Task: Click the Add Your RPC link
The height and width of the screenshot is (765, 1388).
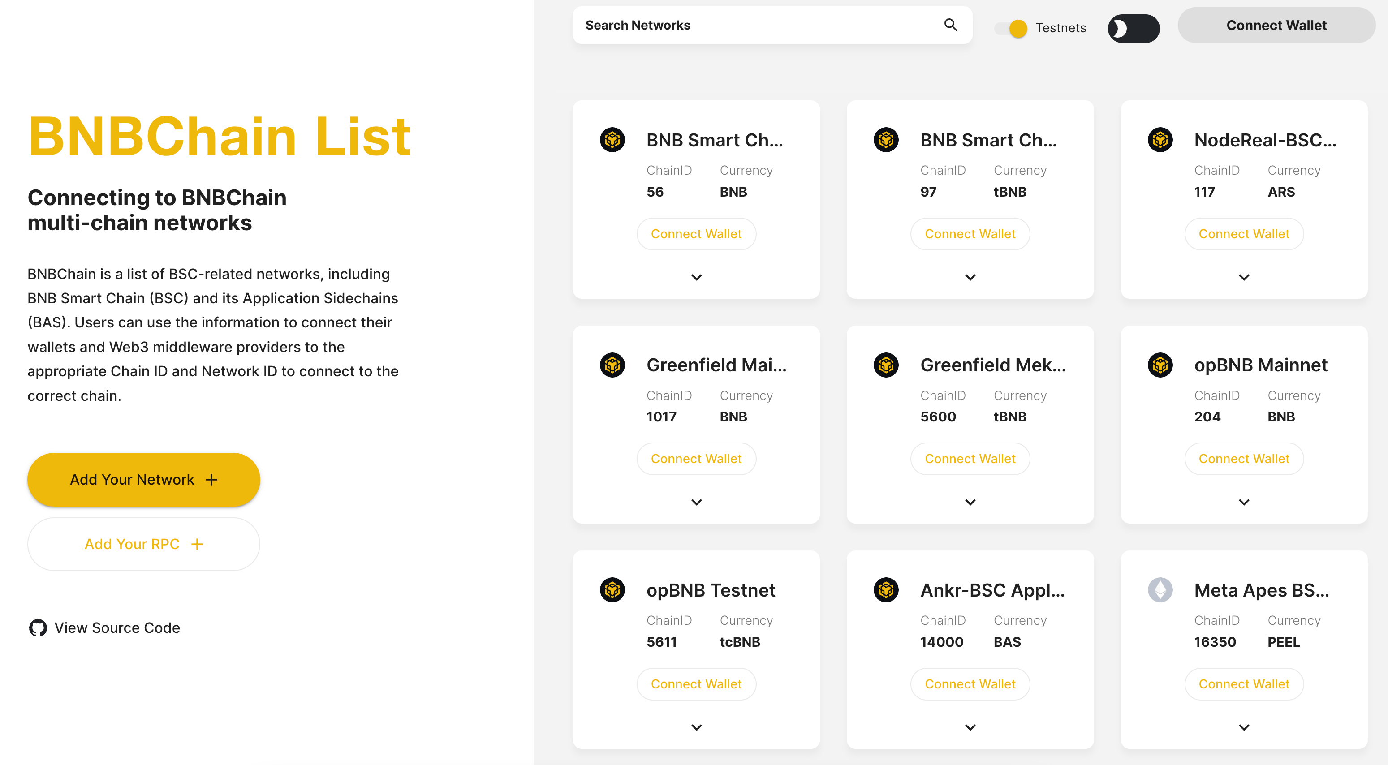Action: pos(143,544)
